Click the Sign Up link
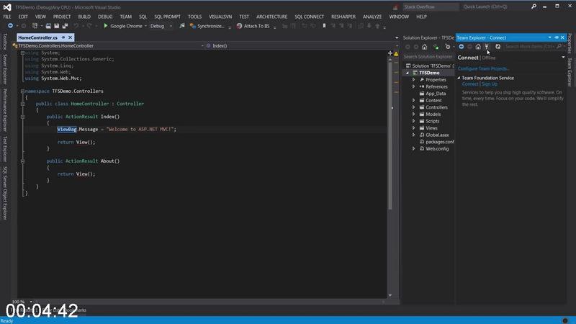The image size is (576, 324). pyautogui.click(x=490, y=84)
